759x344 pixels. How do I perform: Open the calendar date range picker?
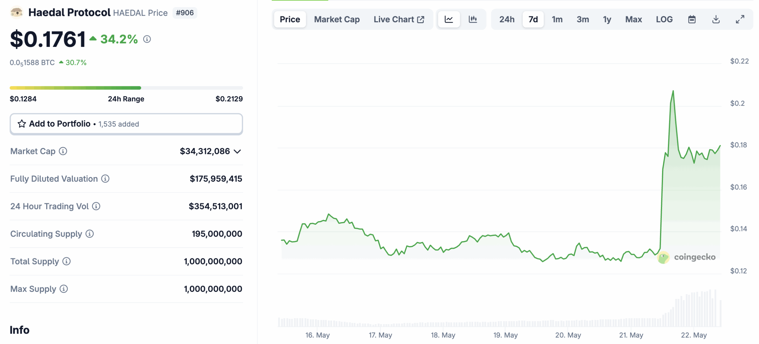tap(692, 20)
